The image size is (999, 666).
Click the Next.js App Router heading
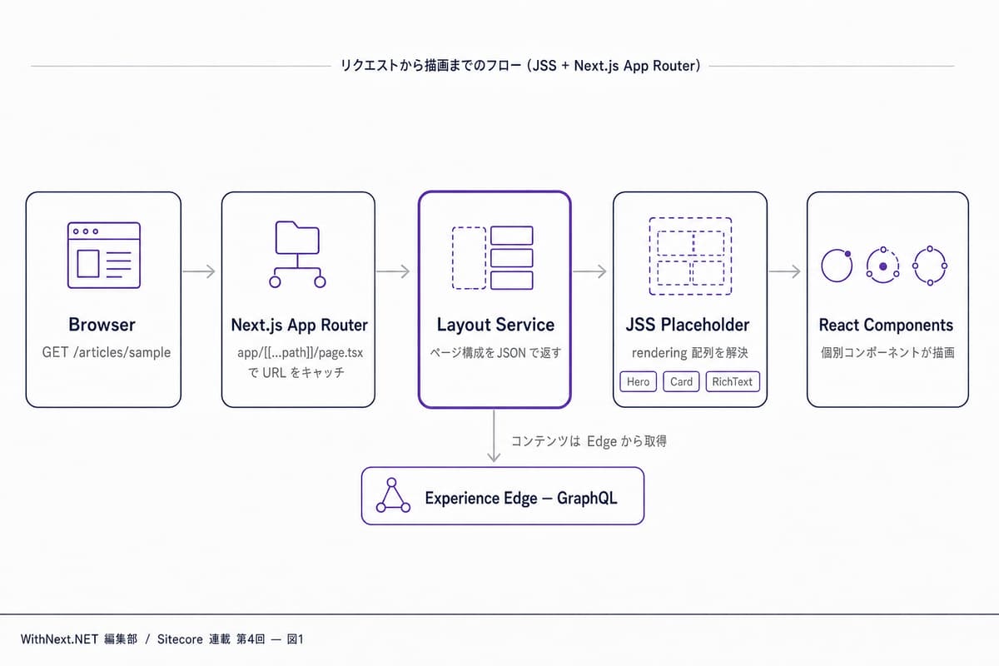point(299,326)
